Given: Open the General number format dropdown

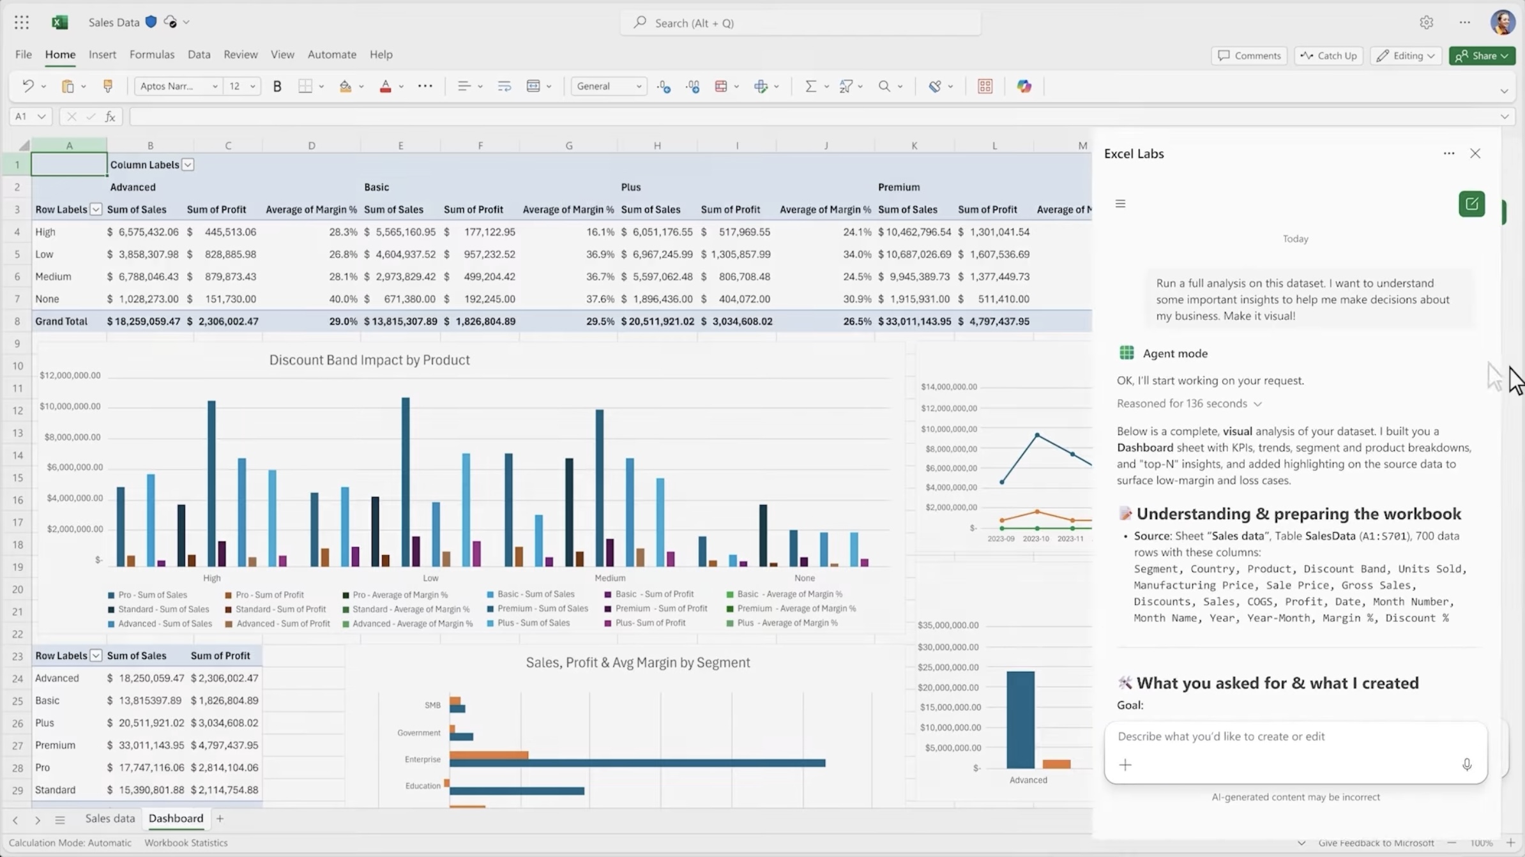Looking at the screenshot, I should pos(639,86).
